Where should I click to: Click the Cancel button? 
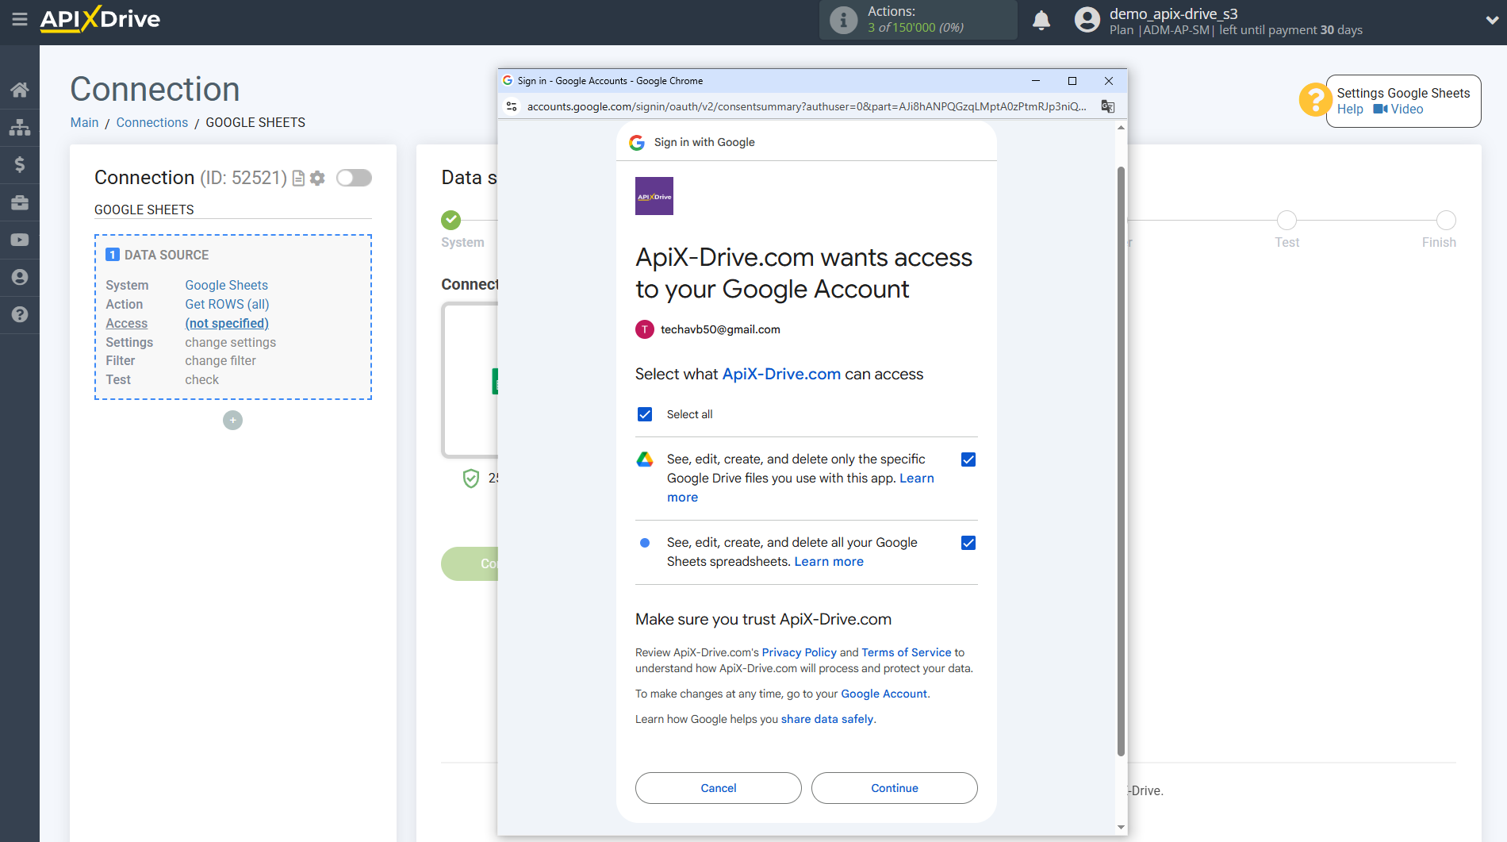point(718,788)
